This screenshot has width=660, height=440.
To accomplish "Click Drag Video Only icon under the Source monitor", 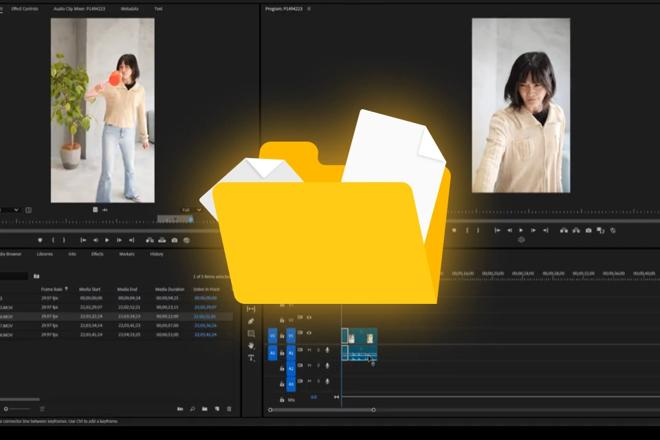I will pyautogui.click(x=95, y=210).
